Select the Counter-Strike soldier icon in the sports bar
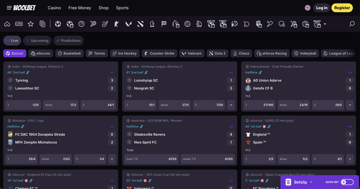 point(117,24)
